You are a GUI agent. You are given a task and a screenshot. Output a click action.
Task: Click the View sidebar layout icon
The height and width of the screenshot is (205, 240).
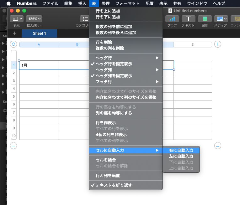coord(17,19)
